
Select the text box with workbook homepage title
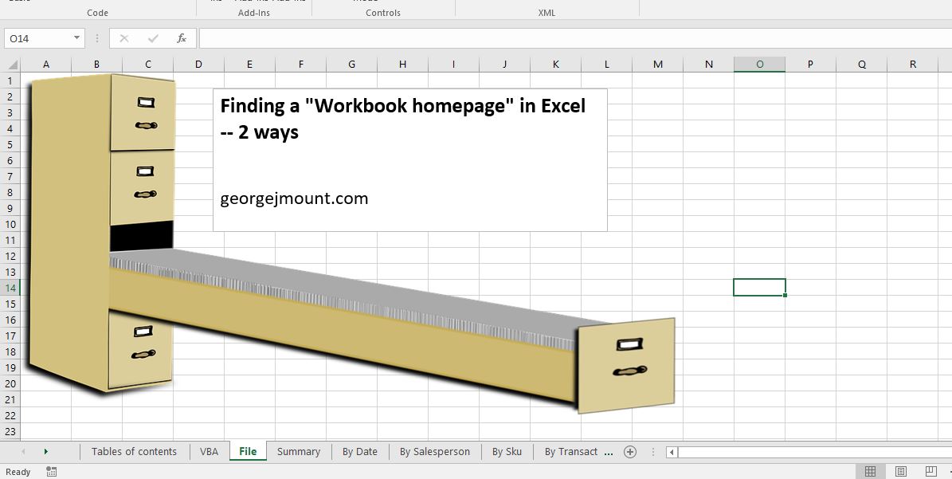(x=409, y=159)
